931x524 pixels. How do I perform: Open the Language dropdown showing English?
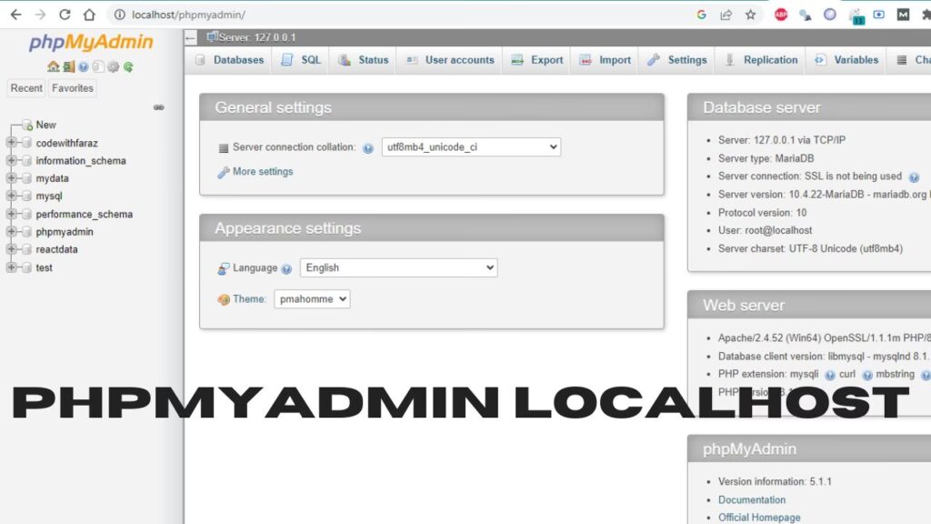[x=398, y=267]
